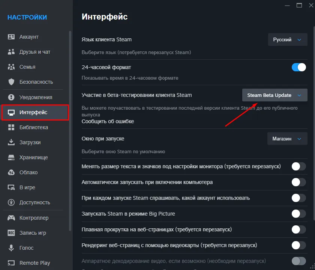
Task: Click the Storage drive icon
Action: (11, 157)
